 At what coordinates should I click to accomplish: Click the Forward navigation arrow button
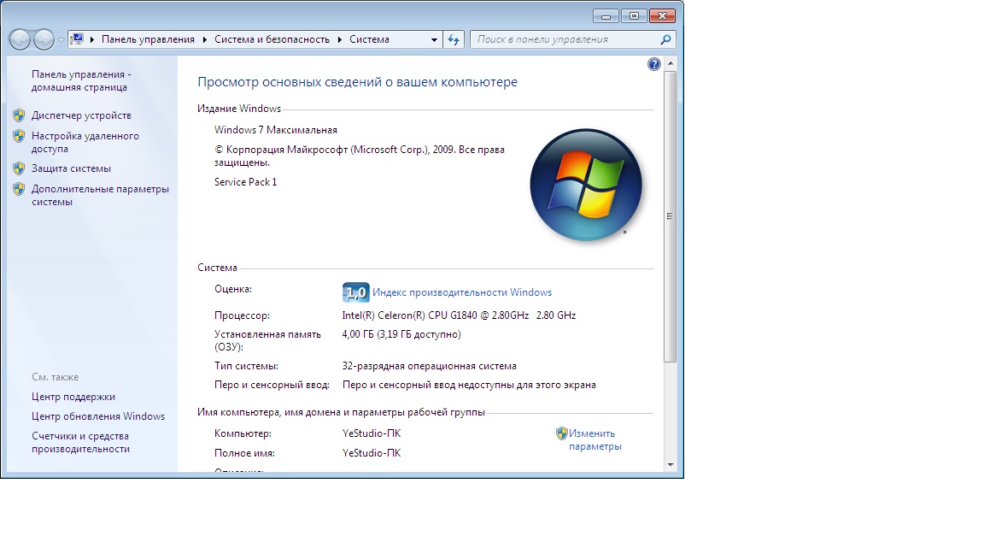[44, 39]
